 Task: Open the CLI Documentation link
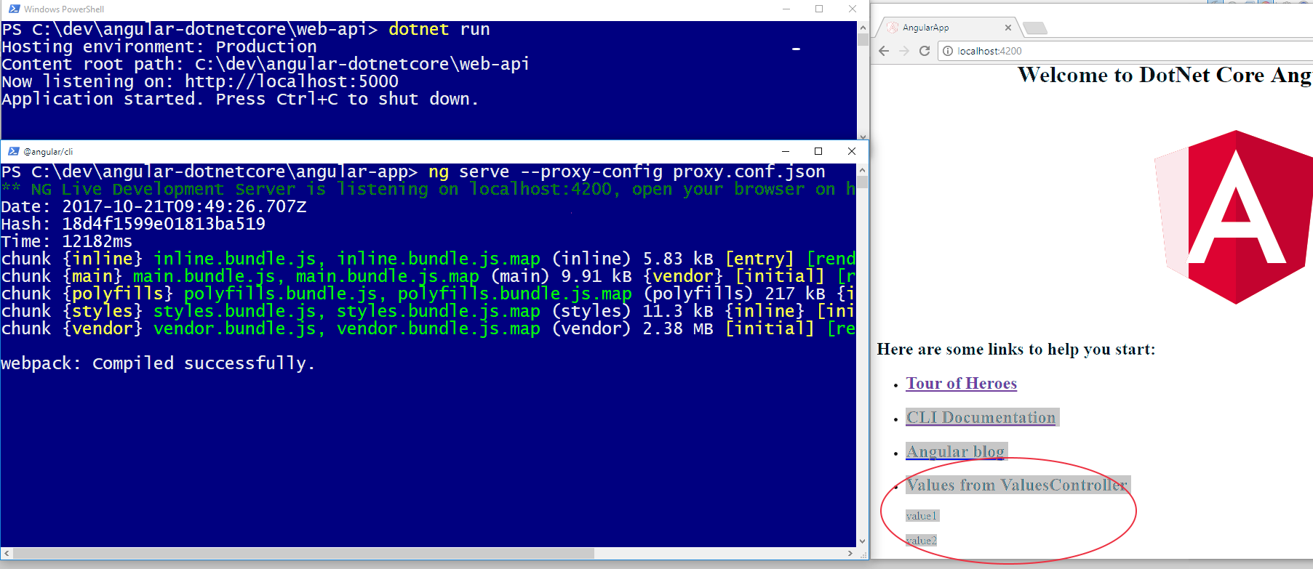[x=980, y=418]
